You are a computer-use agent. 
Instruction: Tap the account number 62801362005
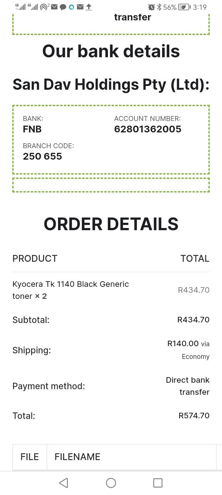(x=148, y=129)
